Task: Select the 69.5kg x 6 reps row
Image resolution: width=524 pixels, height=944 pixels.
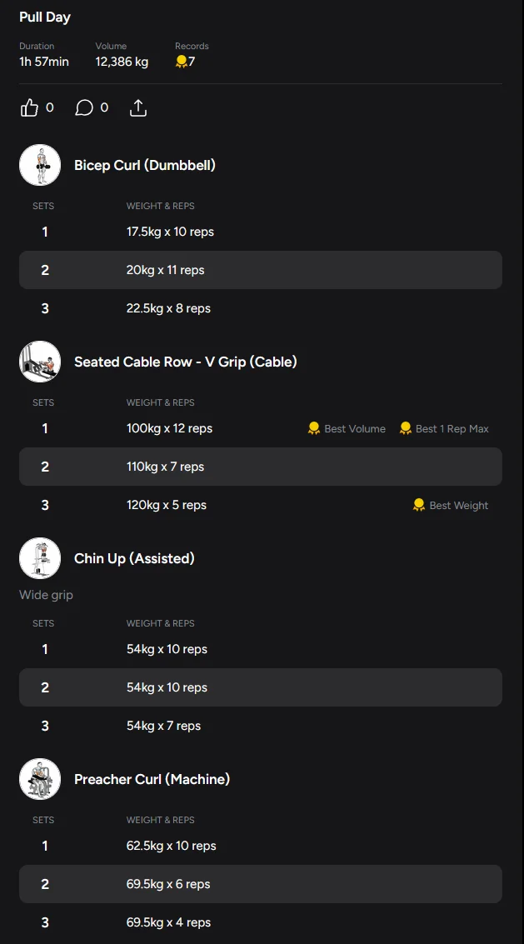Action: (260, 884)
